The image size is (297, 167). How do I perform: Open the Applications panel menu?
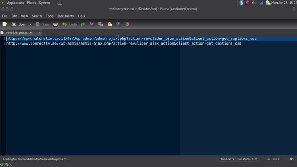15,3
